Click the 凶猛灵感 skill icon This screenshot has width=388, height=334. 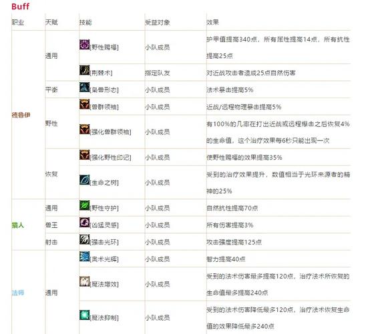(84, 222)
